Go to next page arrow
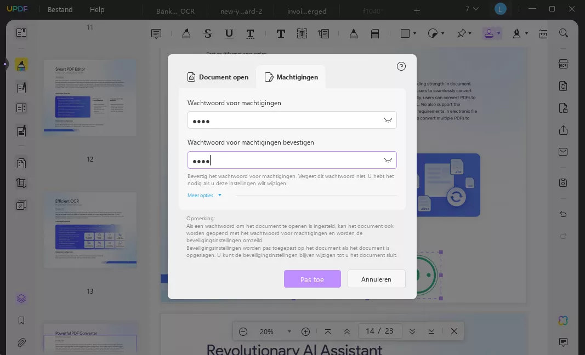585x355 pixels. click(412, 331)
